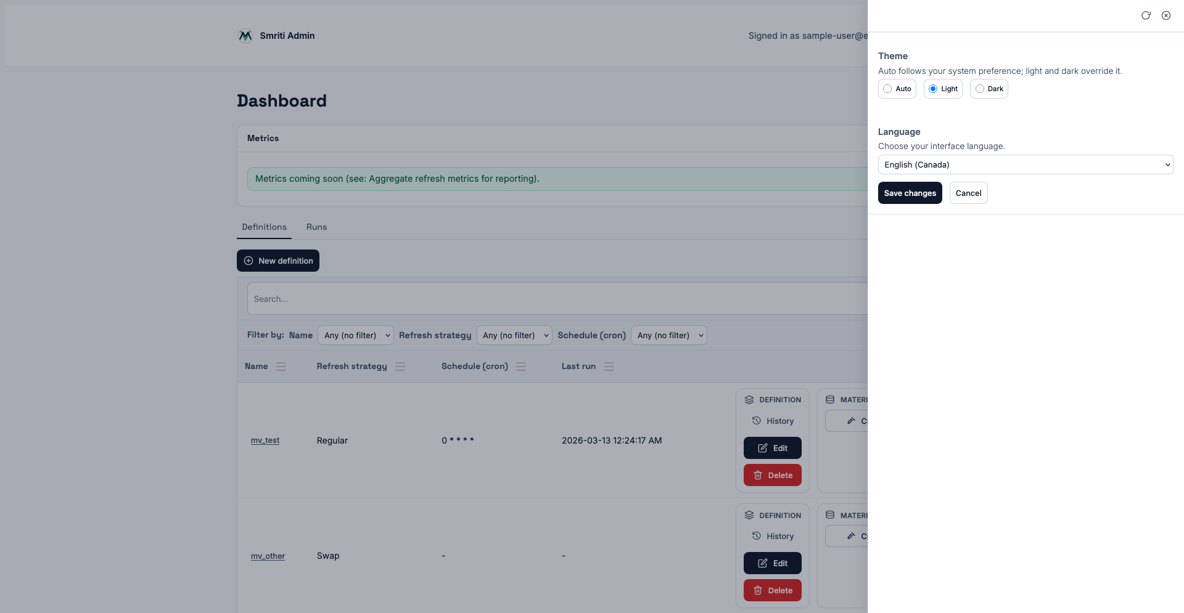View History for mv_other definition

point(773,537)
